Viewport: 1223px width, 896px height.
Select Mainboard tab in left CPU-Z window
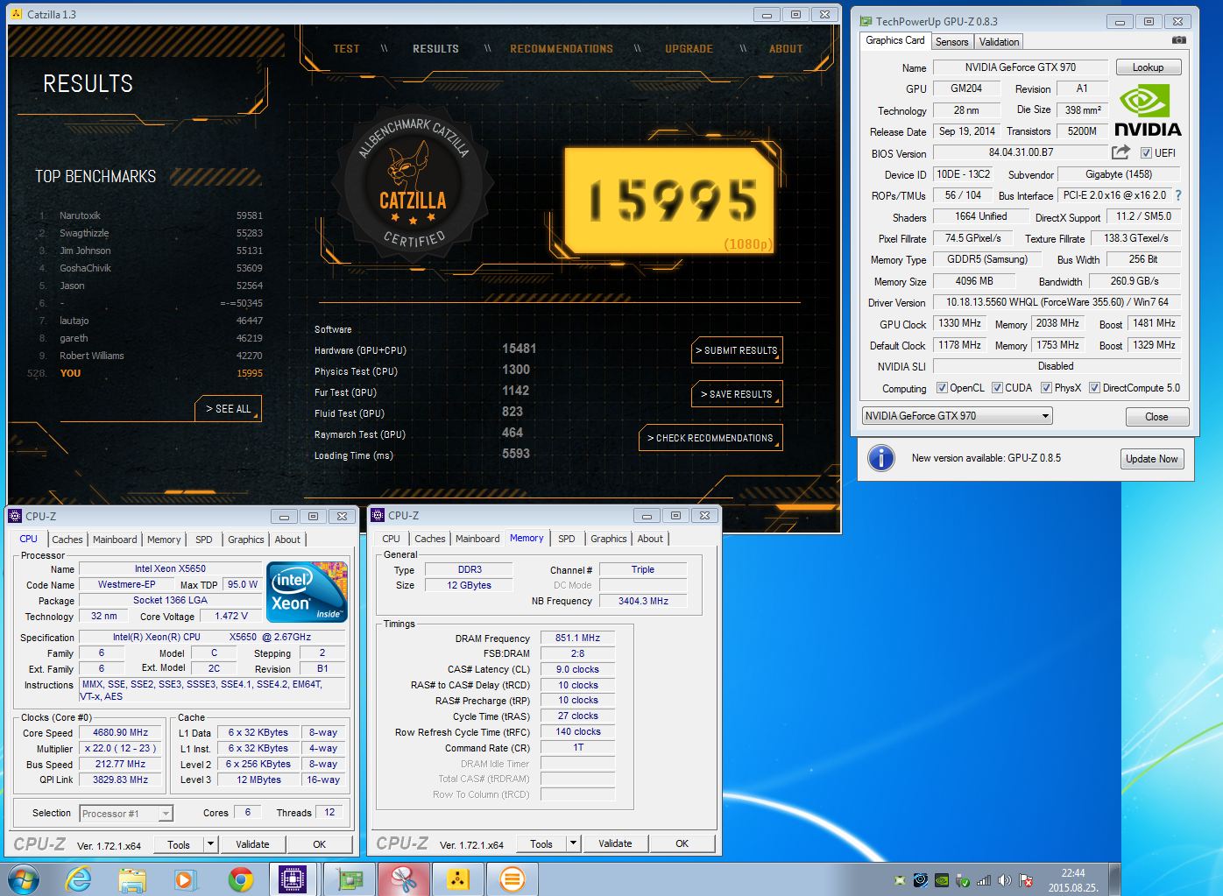(x=115, y=540)
